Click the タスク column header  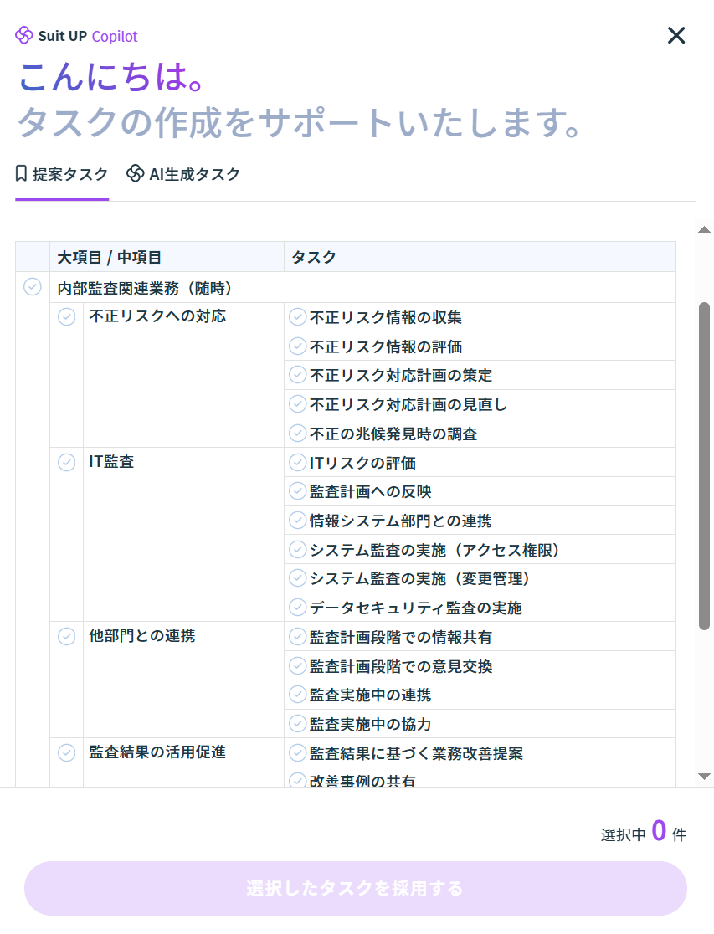[x=314, y=257]
